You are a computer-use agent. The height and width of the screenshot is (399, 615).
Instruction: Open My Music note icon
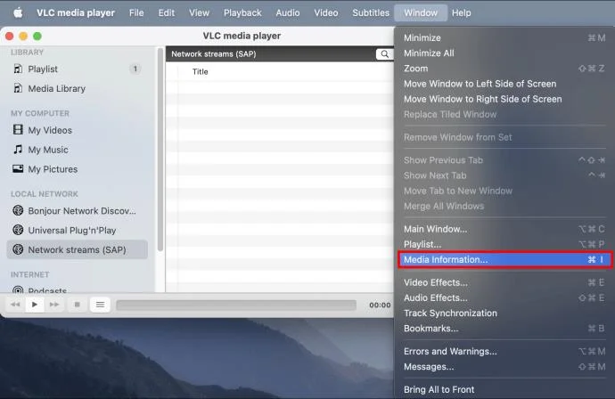pyautogui.click(x=18, y=150)
